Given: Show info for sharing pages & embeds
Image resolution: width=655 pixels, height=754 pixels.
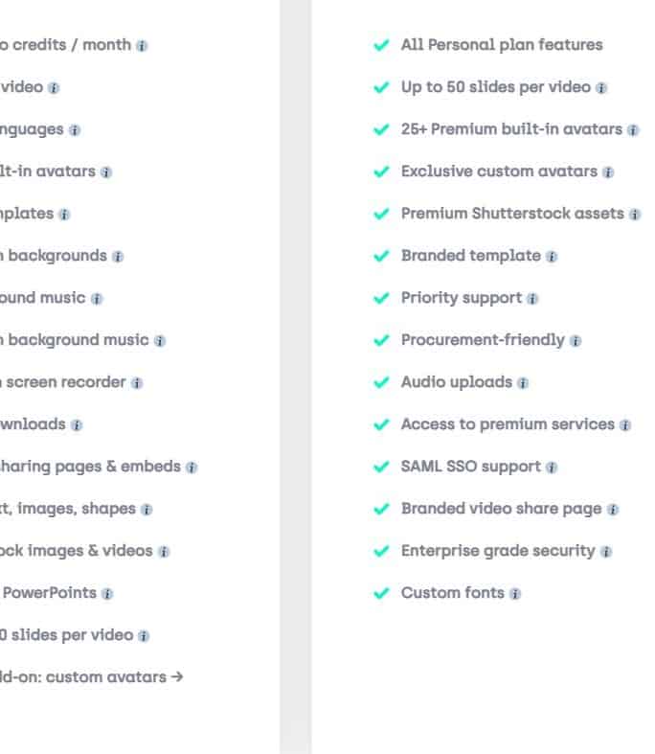Looking at the screenshot, I should pyautogui.click(x=192, y=468).
